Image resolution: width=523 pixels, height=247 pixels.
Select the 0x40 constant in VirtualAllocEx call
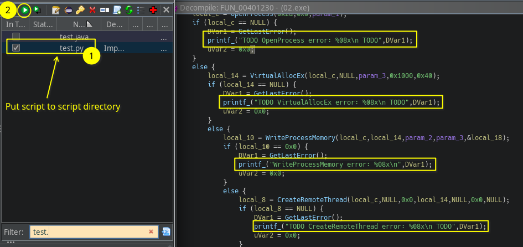click(x=424, y=76)
